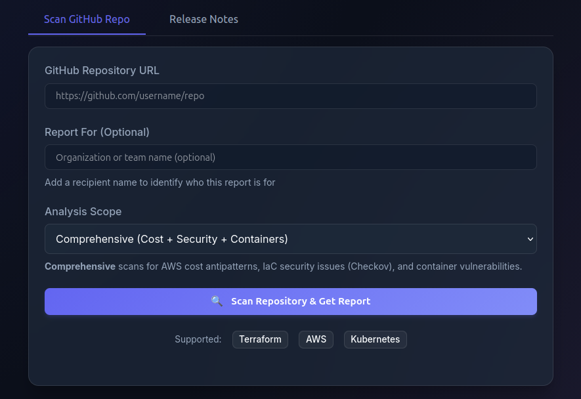581x399 pixels.
Task: Click the chevron on the Analysis Scope selector
Action: pyautogui.click(x=530, y=239)
